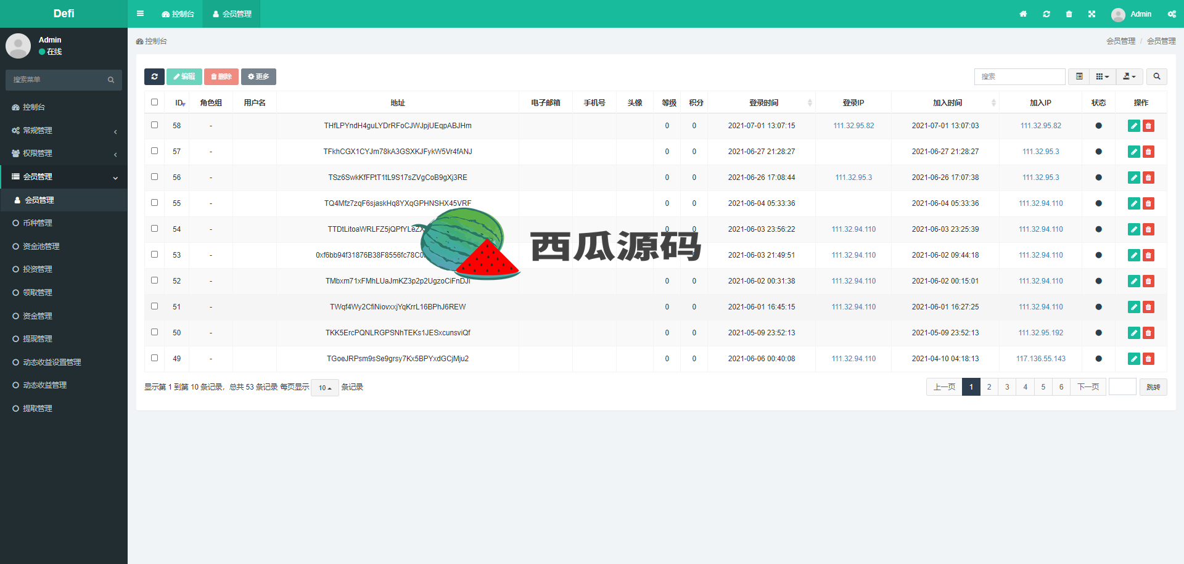Click green edit icon for row 58
Screen dimensions: 1184x564
tap(1133, 126)
